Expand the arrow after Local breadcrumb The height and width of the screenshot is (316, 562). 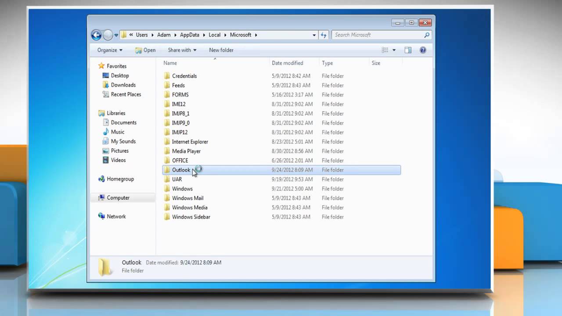click(x=225, y=35)
